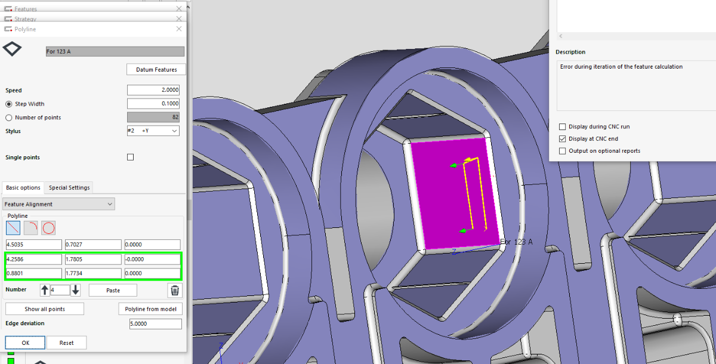Select the arc polyline segment tool
This screenshot has height=364, width=716.
[x=30, y=227]
